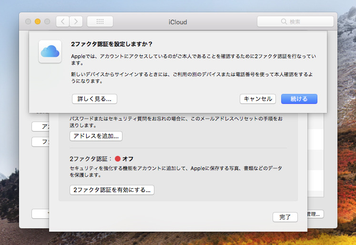
Task: Show all preferences via the grid icon
Action: tap(100, 21)
